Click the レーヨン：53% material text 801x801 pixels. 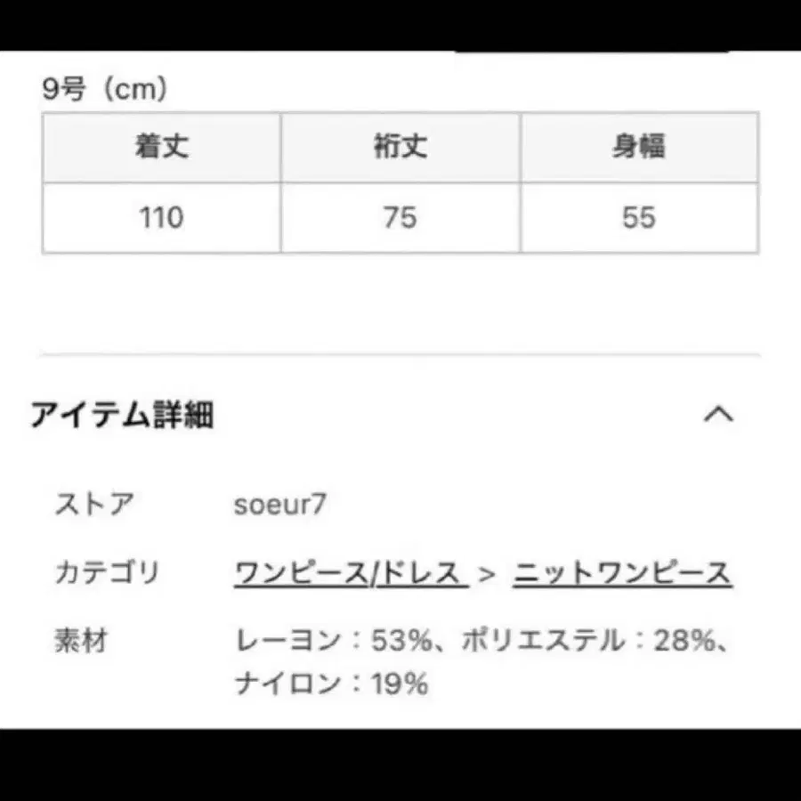click(x=336, y=639)
